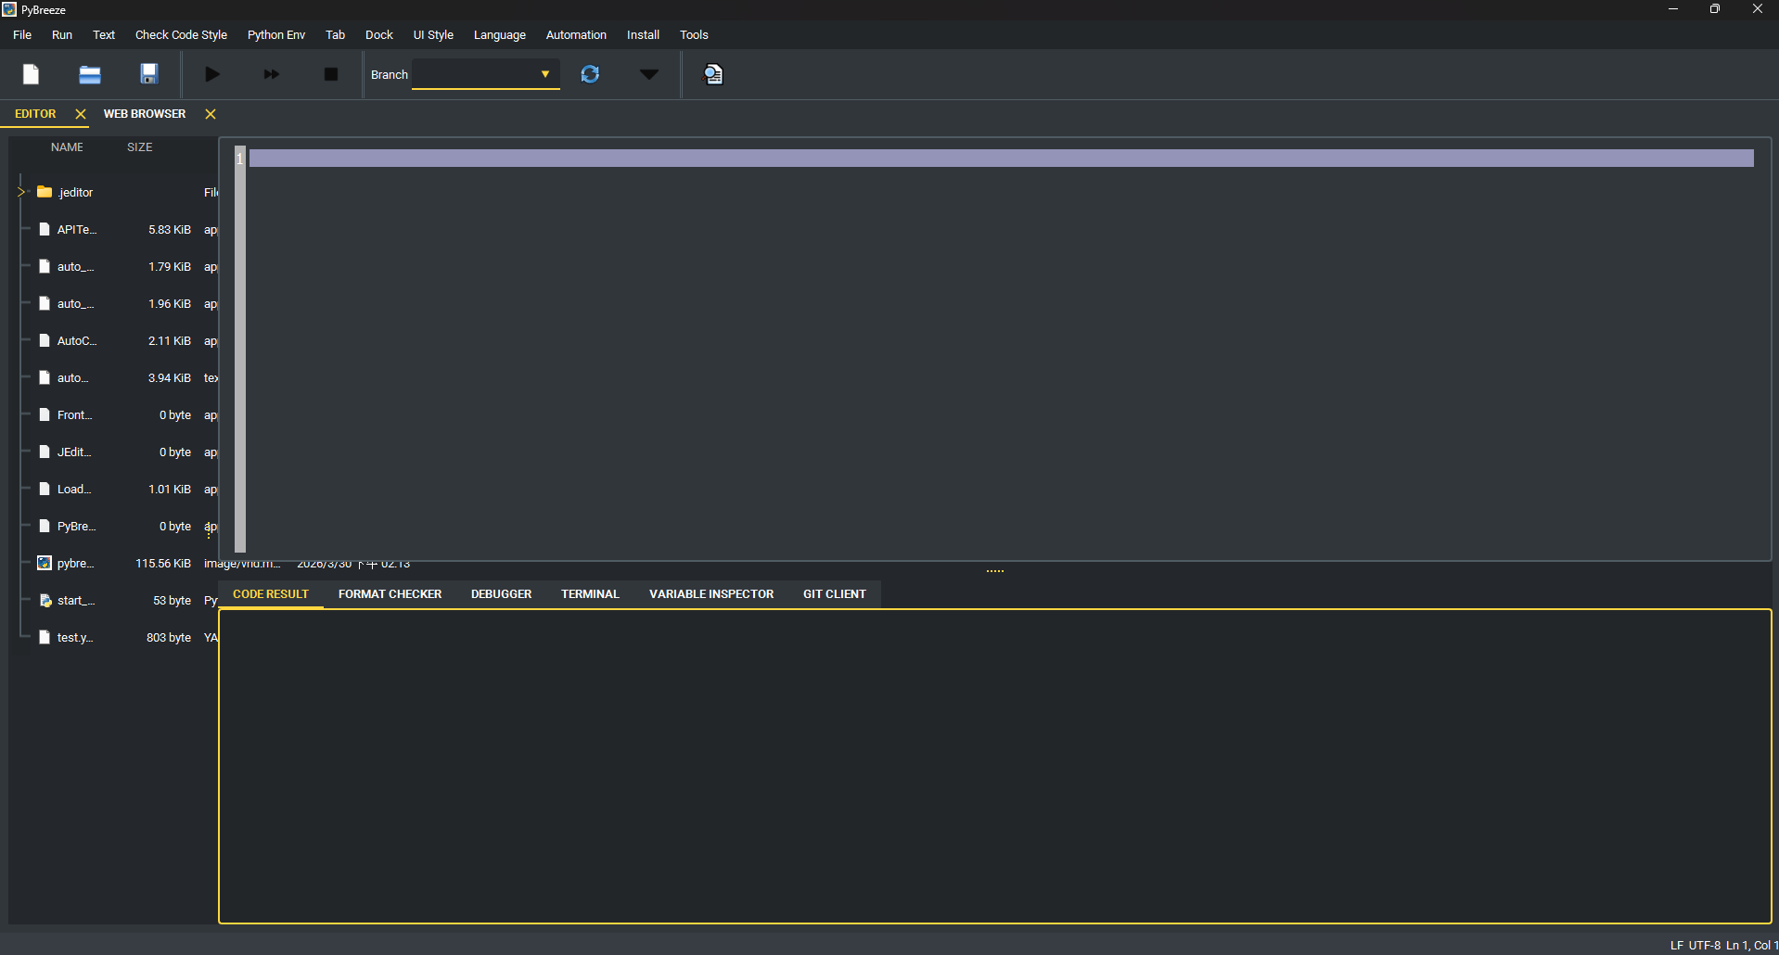
Task: Open the Run menu
Action: coord(62,35)
